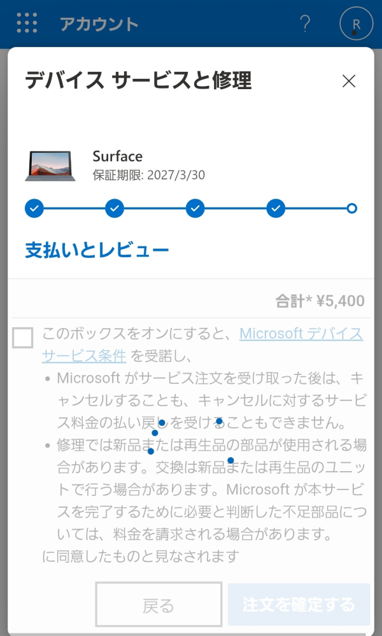The width and height of the screenshot is (382, 636).
Task: Select the second progress step checkmark
Action: coord(114,208)
